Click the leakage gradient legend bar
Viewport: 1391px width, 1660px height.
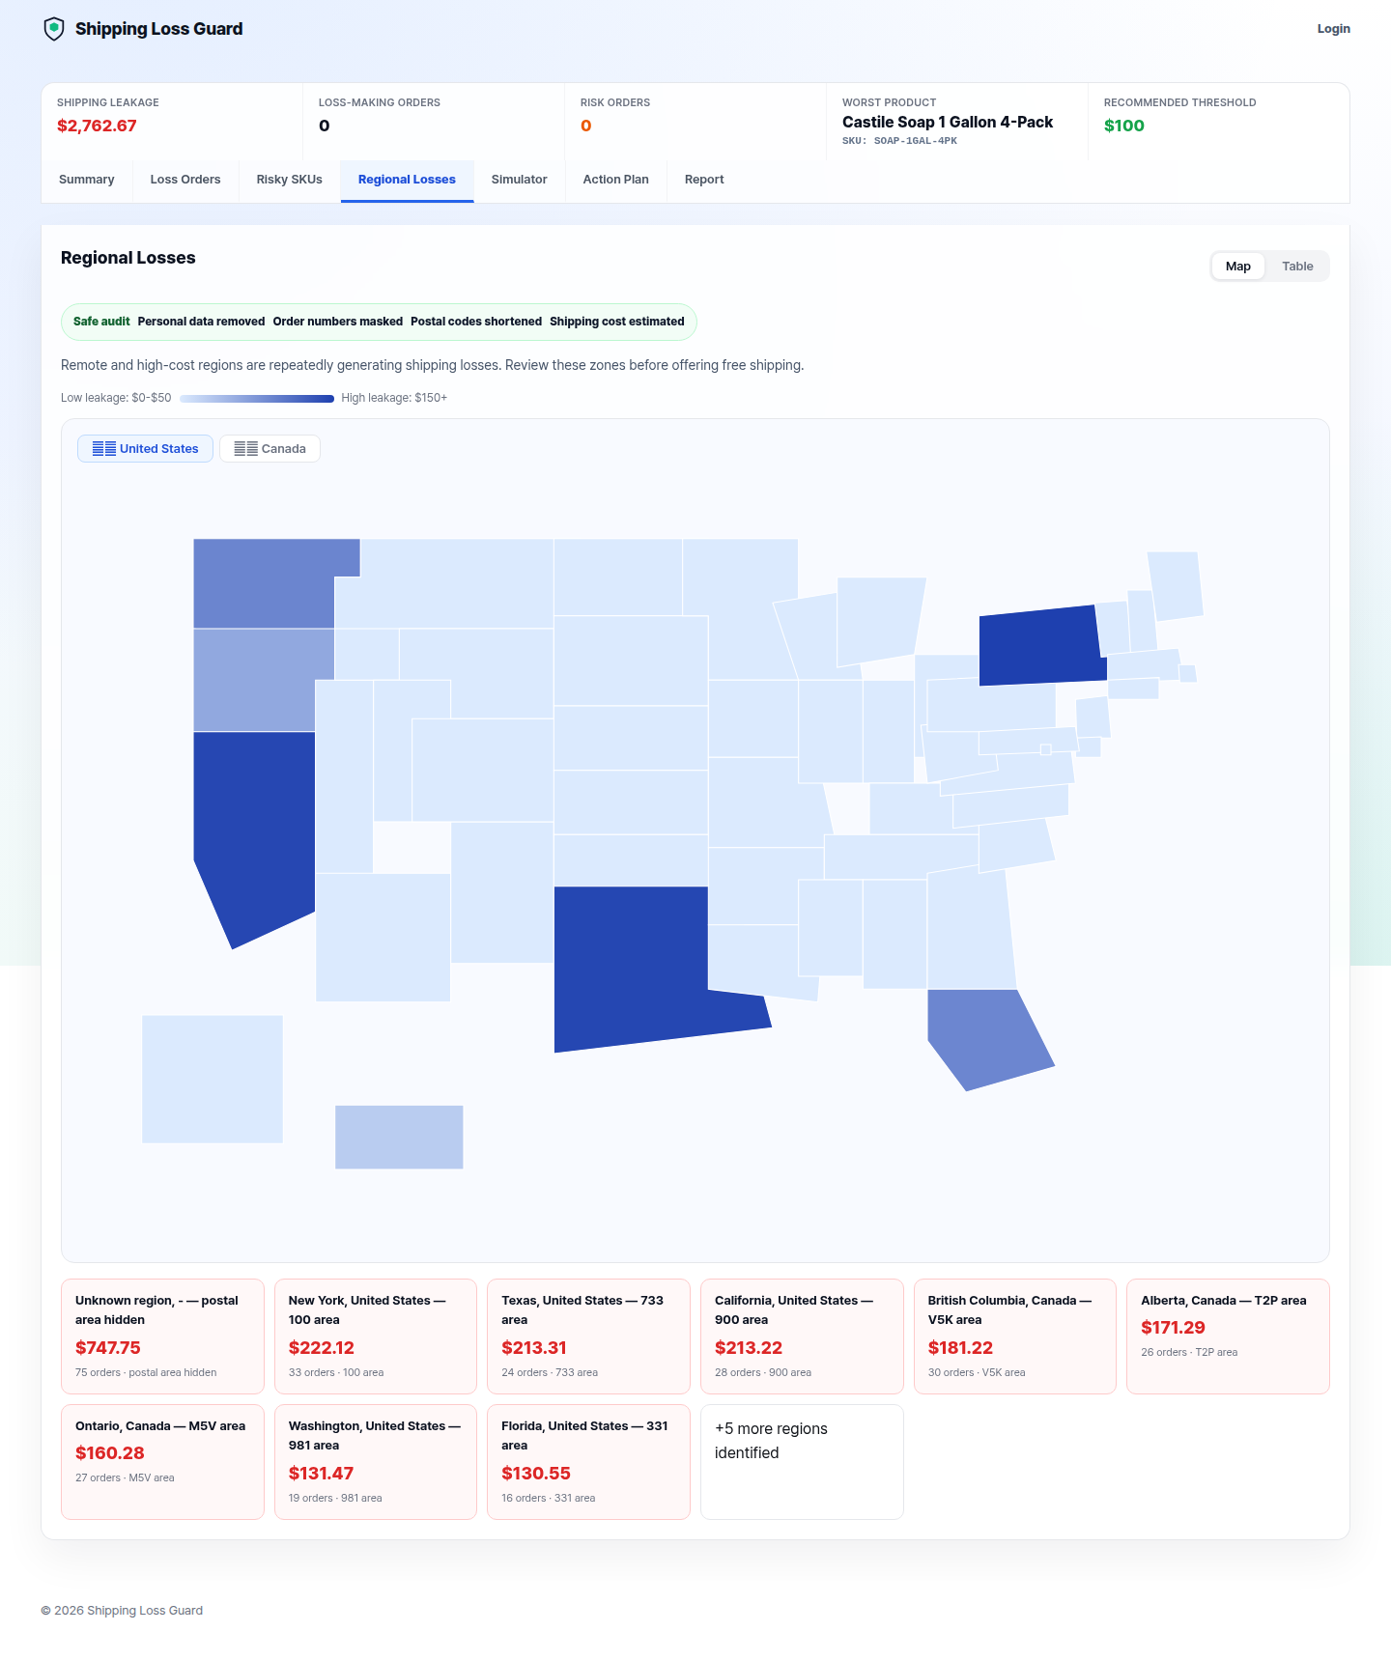click(257, 398)
